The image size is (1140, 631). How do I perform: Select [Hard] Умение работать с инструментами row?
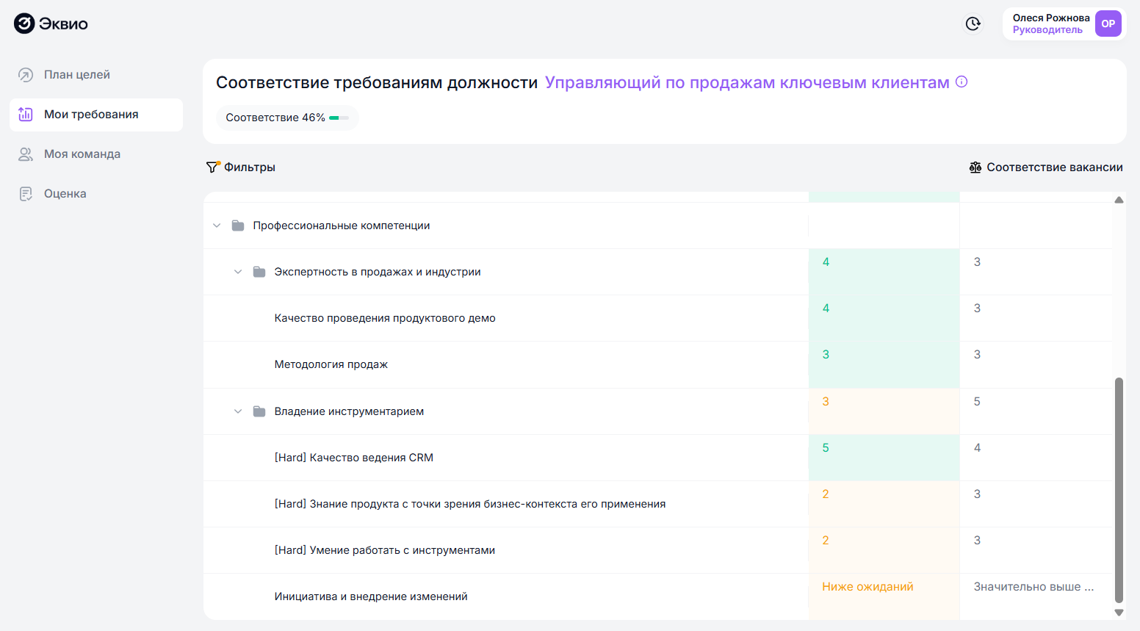point(657,550)
